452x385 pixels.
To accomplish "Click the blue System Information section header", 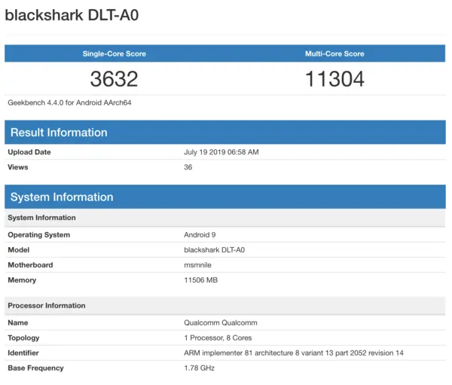I will point(62,197).
